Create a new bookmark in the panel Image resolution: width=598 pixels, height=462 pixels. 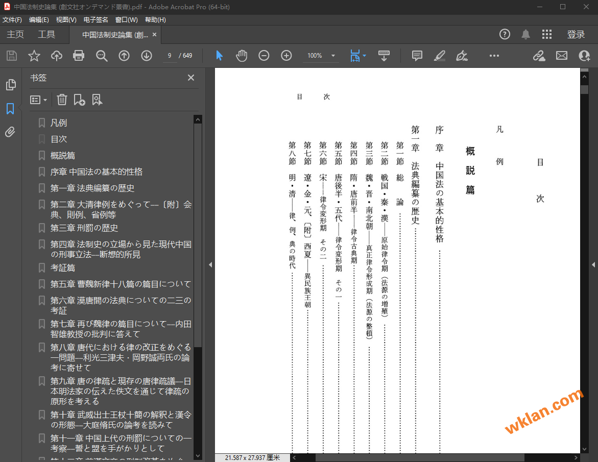tap(79, 100)
